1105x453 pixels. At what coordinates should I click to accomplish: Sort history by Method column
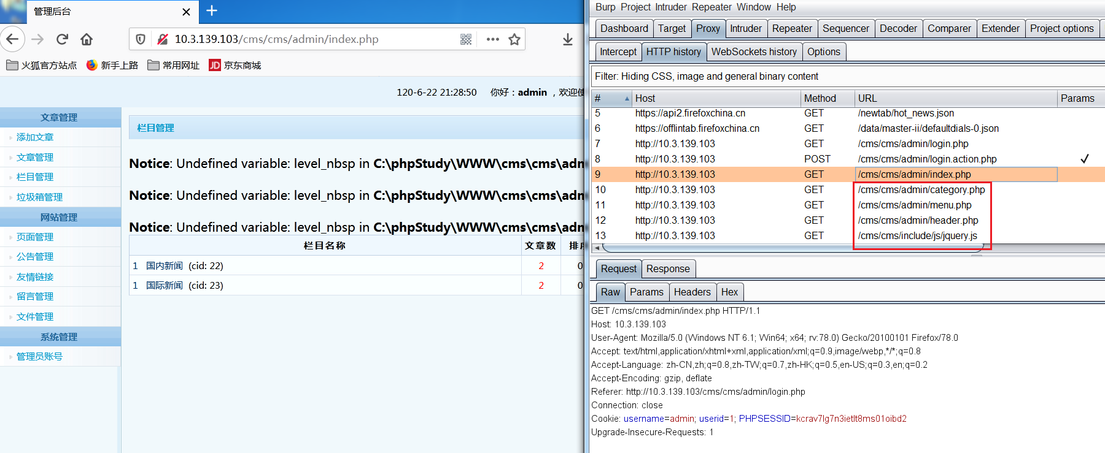coord(828,98)
